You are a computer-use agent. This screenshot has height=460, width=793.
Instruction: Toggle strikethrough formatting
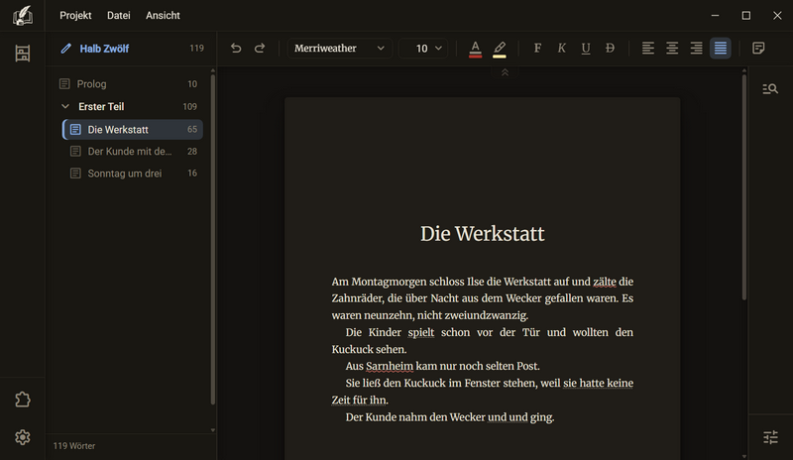pos(610,48)
